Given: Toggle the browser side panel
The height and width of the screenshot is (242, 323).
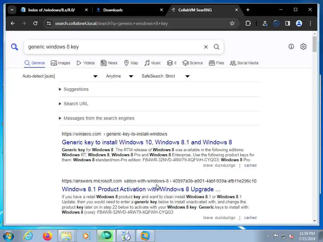Looking at the screenshot, I should tap(288, 23).
